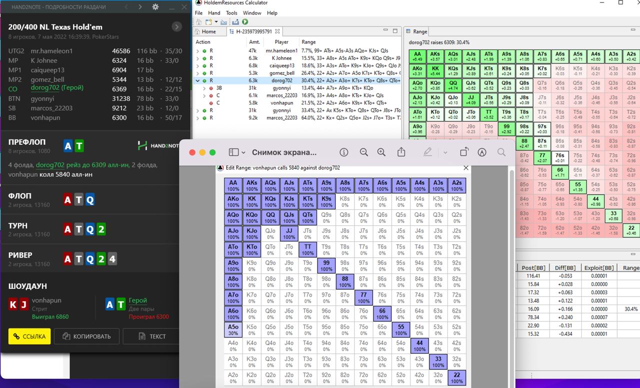Click the red close light of Preview
640x388 pixels.
[x=192, y=152]
